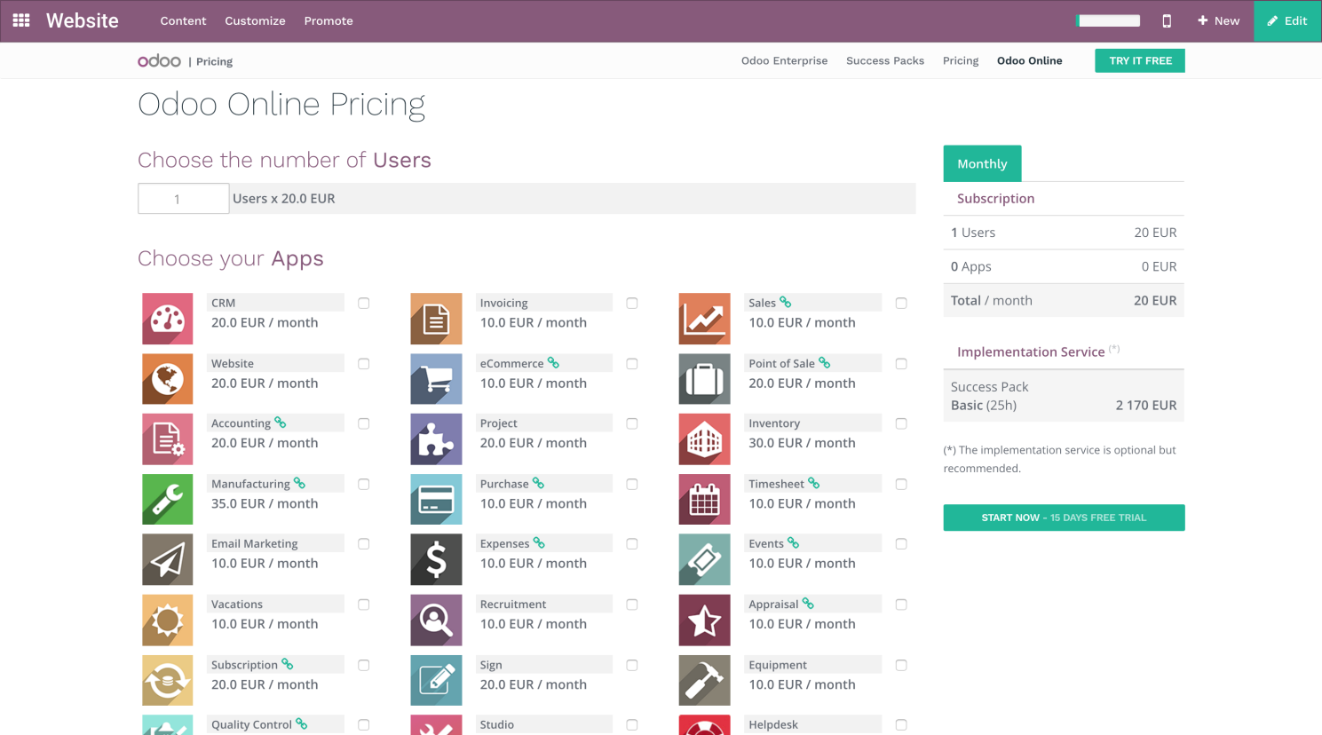Click the number of users field

(x=183, y=199)
